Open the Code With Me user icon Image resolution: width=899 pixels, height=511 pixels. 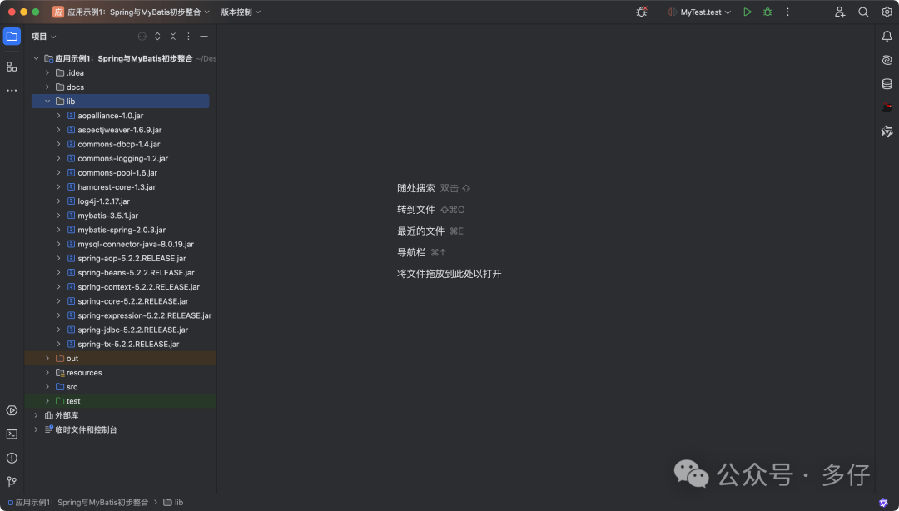point(839,12)
